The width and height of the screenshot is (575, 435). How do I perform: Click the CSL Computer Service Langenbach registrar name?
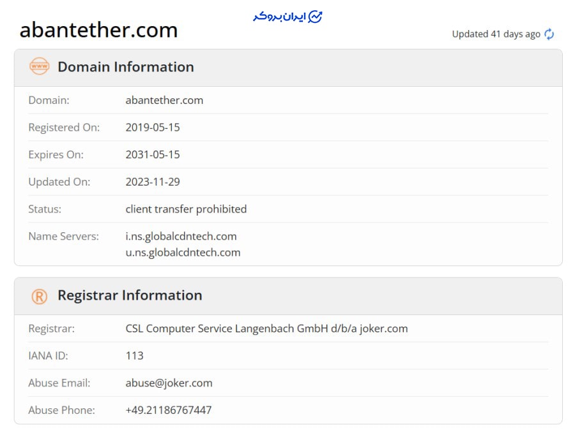(x=266, y=329)
